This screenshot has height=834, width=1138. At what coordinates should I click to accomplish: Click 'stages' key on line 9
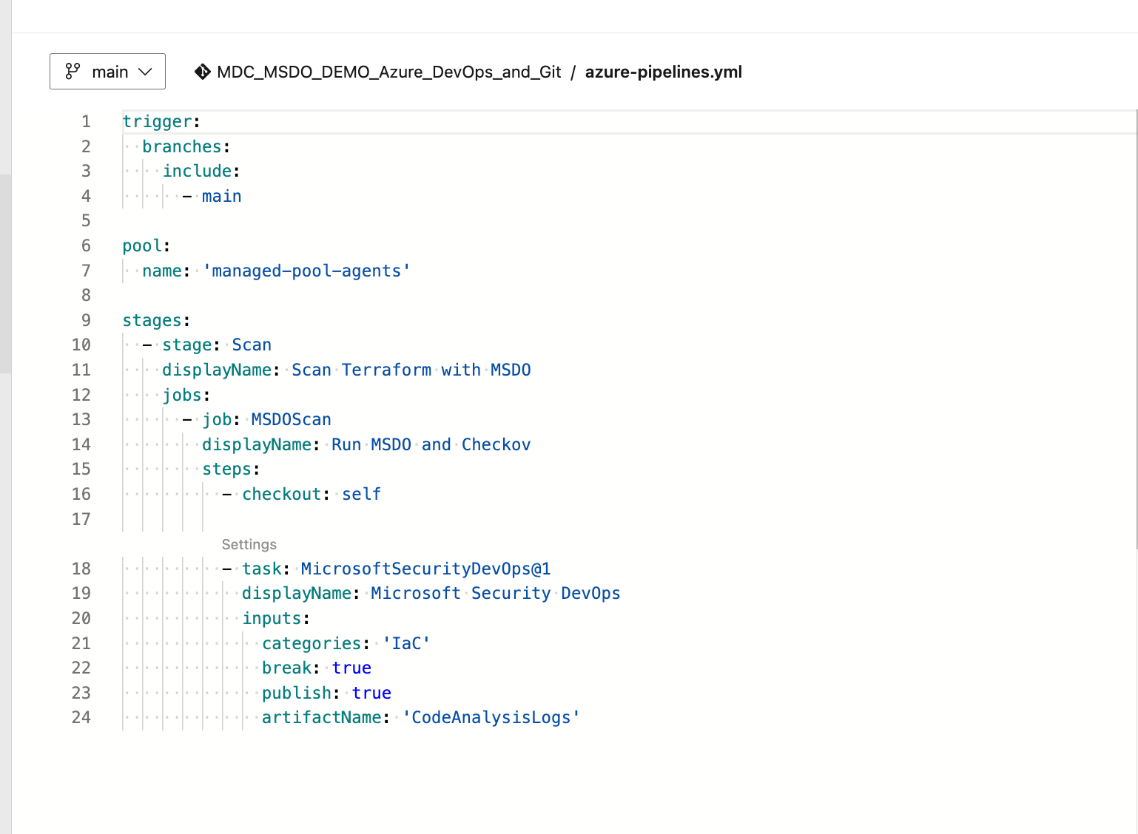(152, 320)
